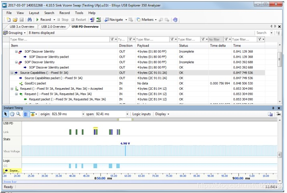Click the Item column filter field
Screen dimensions: 287x193
59,39
